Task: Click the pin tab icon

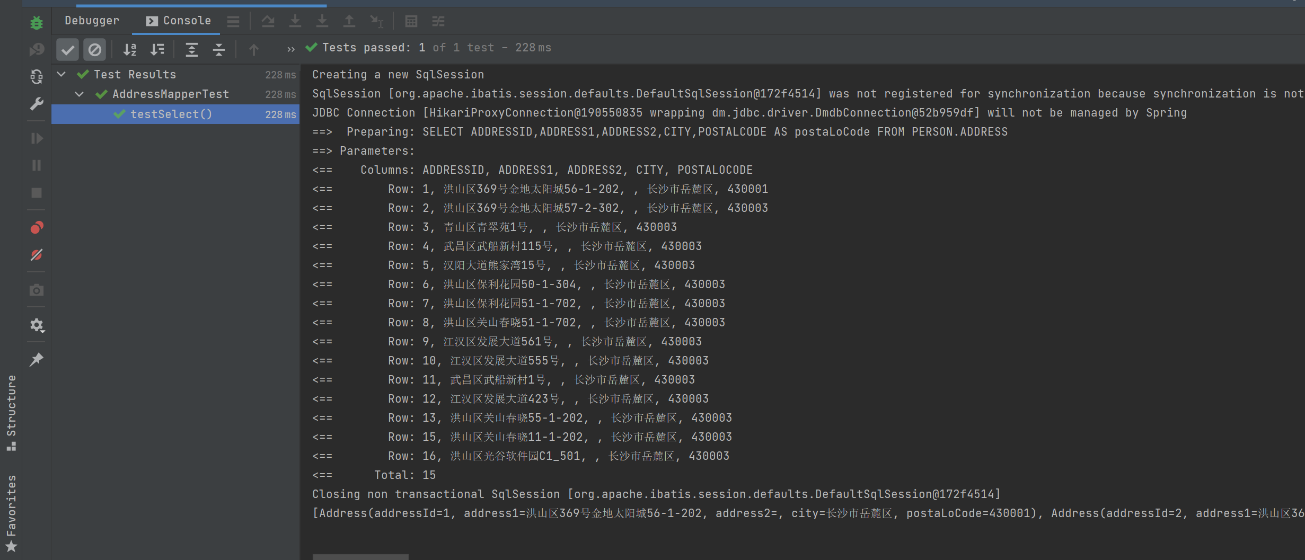Action: tap(36, 360)
